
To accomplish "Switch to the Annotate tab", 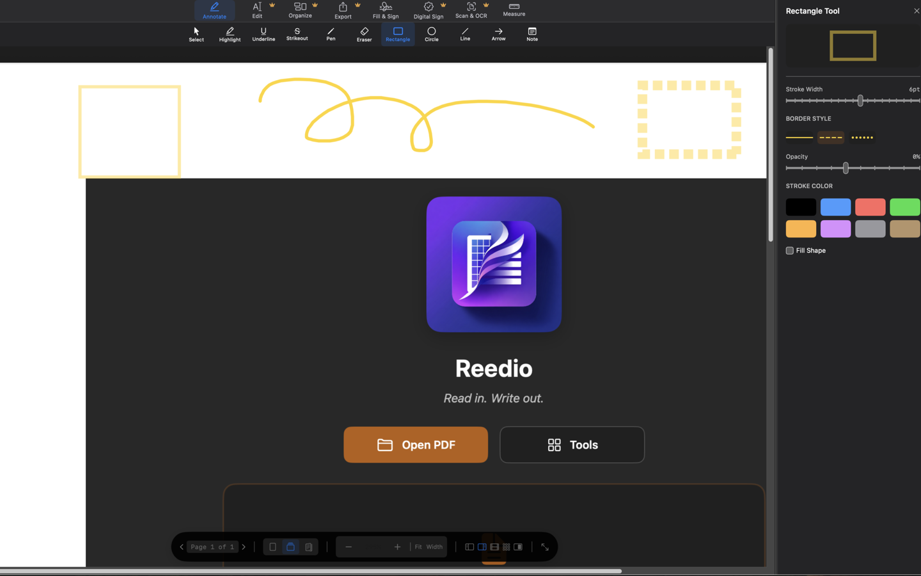I will (x=214, y=10).
